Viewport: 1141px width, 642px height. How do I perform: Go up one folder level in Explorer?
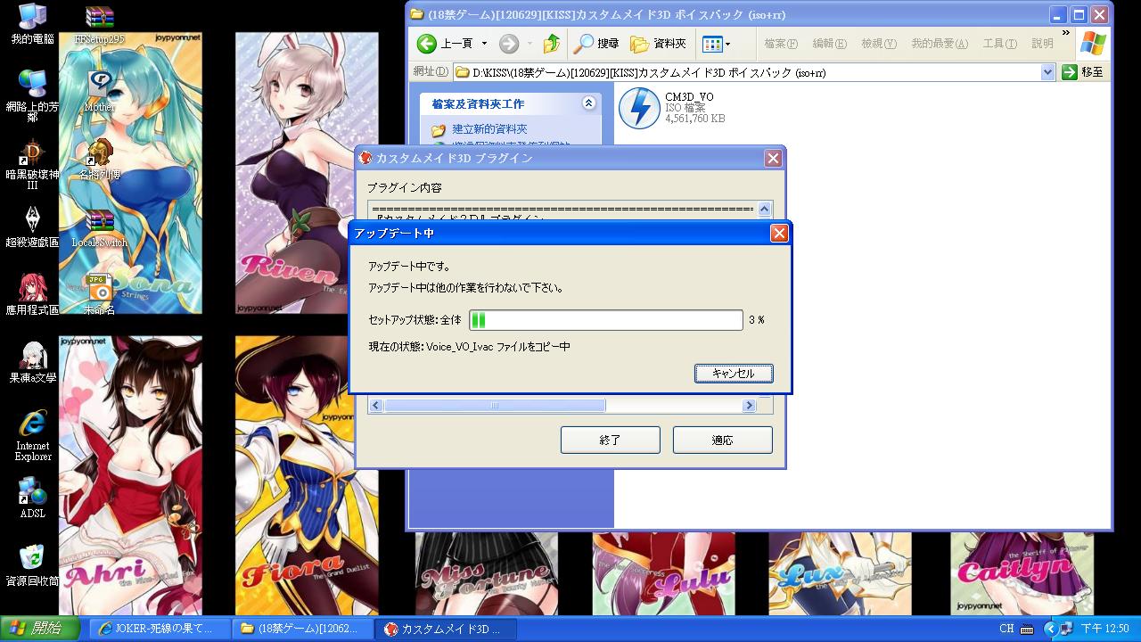(x=552, y=43)
